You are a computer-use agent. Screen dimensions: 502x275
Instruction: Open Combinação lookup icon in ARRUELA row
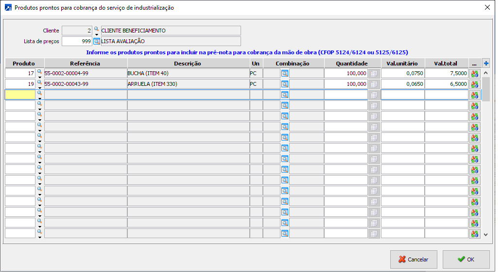point(285,84)
